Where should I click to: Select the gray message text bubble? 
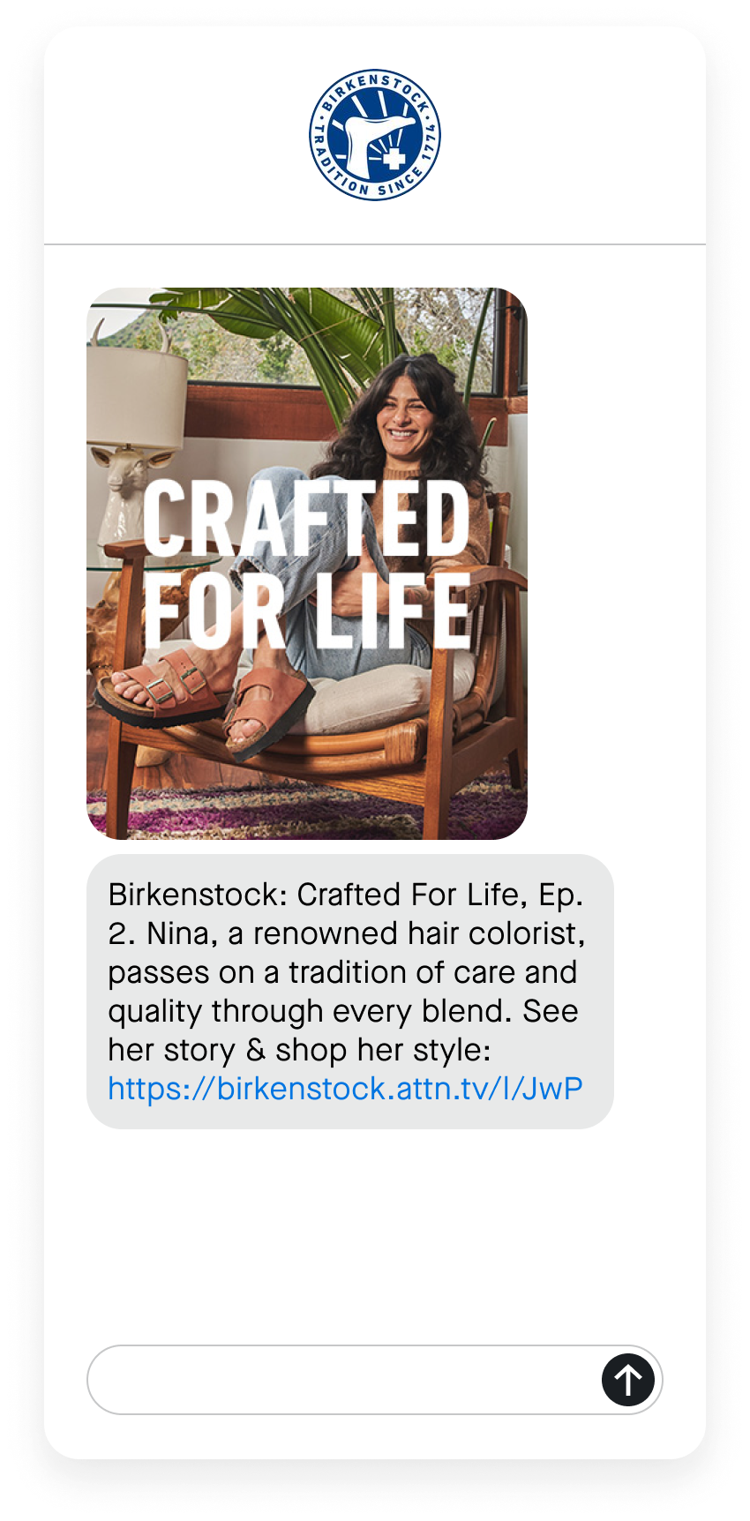click(x=350, y=992)
